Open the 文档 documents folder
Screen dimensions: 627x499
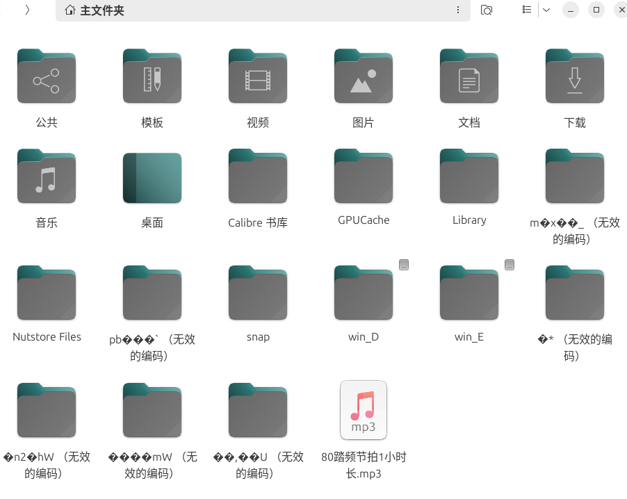[x=469, y=76]
